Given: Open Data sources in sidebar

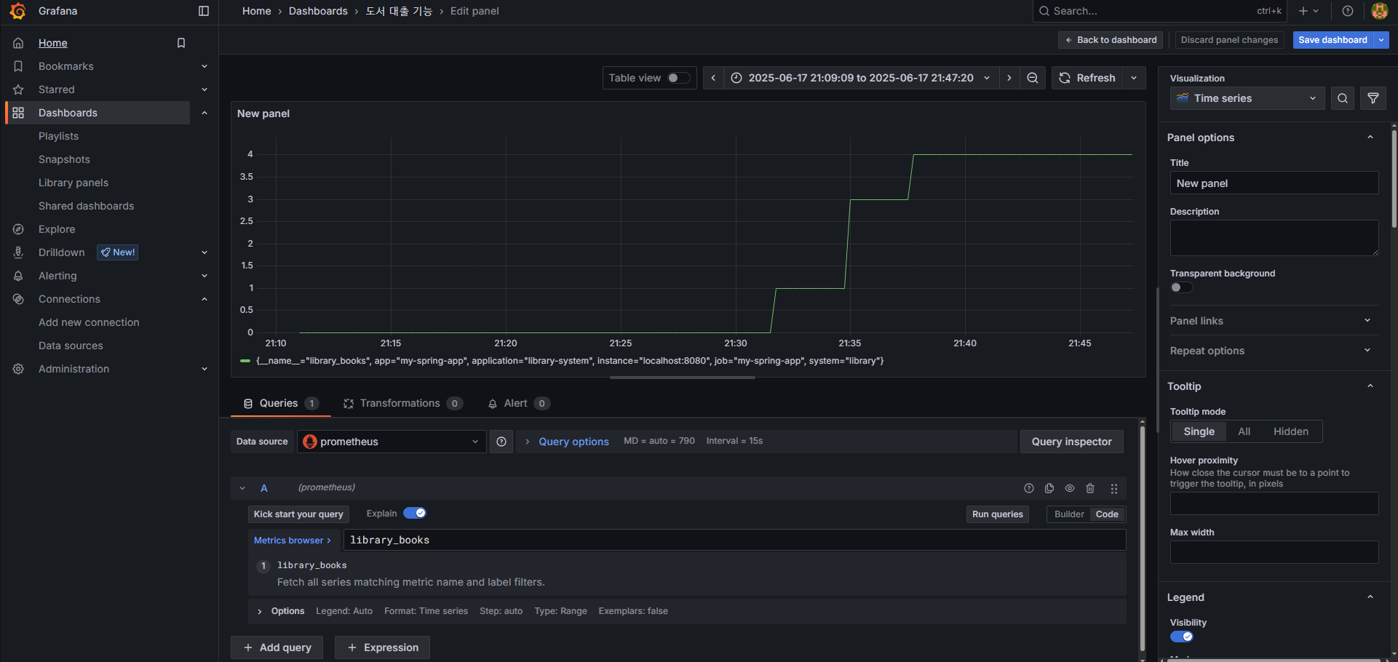Looking at the screenshot, I should pos(71,346).
